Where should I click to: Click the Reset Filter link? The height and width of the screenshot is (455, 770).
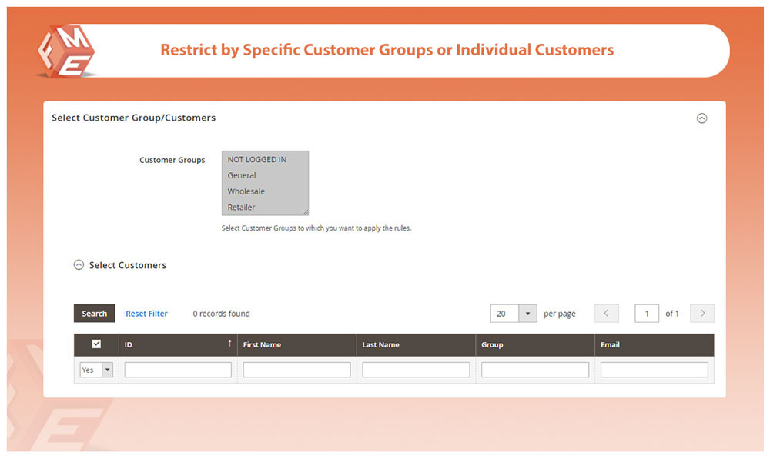point(146,314)
